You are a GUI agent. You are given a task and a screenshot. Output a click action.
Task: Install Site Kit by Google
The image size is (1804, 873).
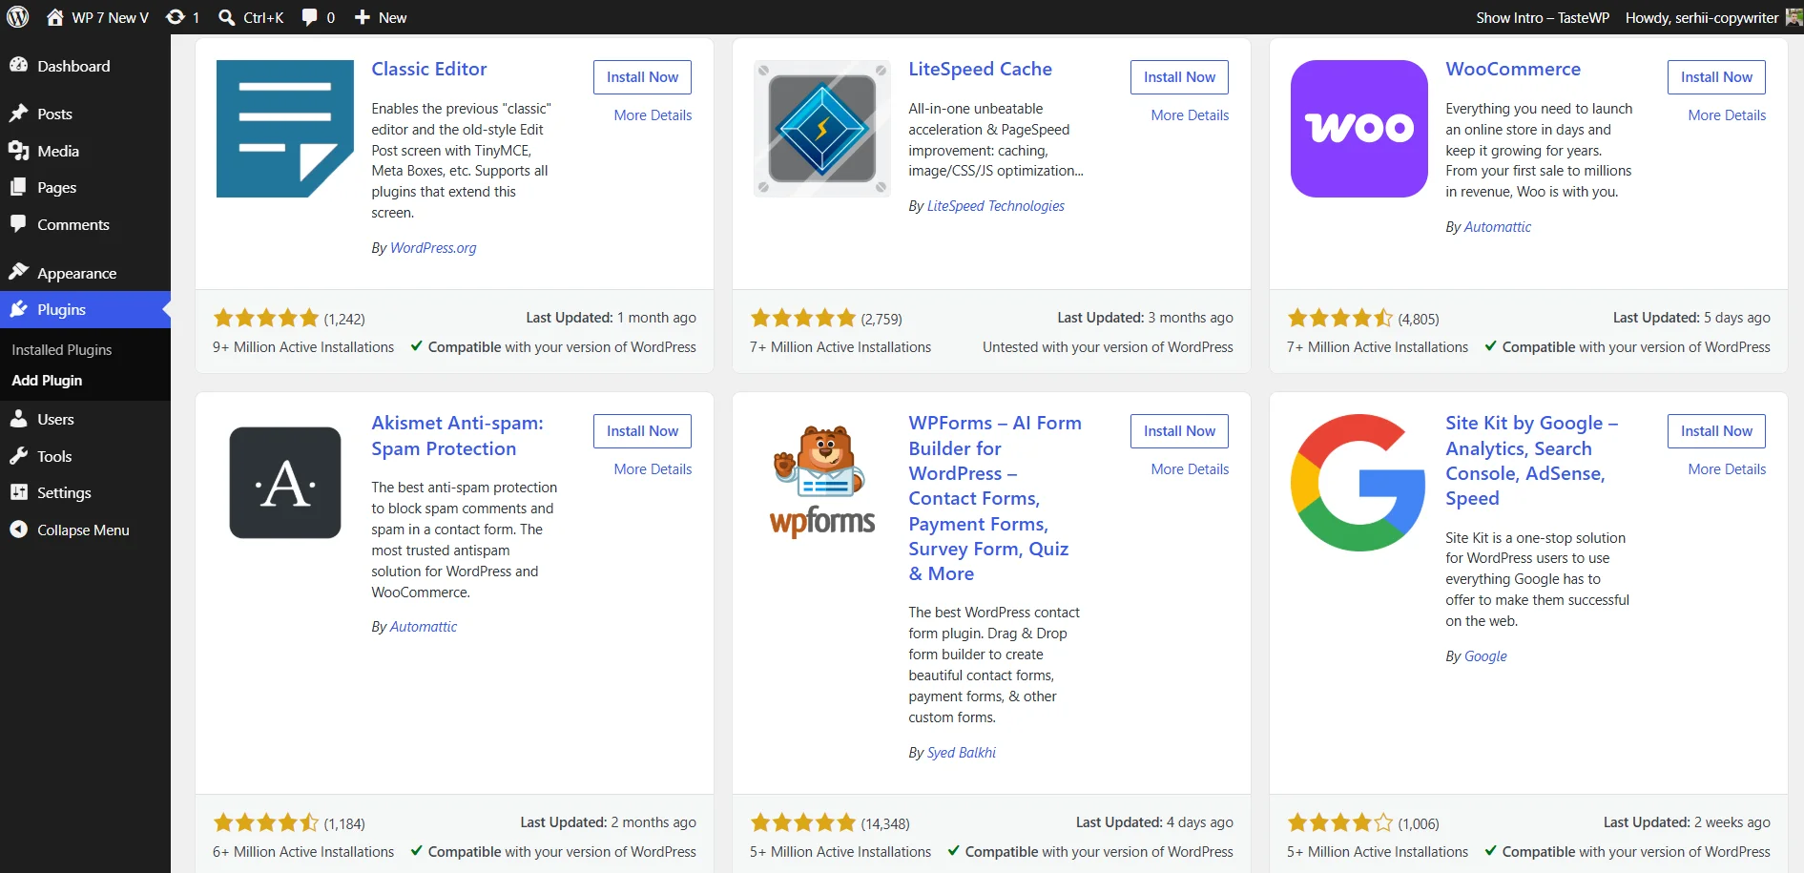[1716, 431]
